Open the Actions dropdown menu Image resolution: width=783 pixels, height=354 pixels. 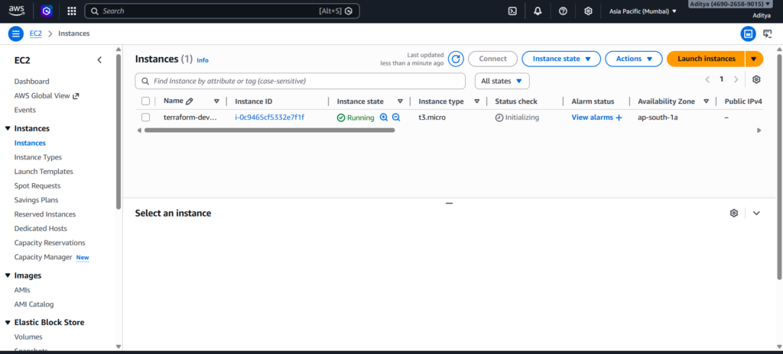pos(633,59)
